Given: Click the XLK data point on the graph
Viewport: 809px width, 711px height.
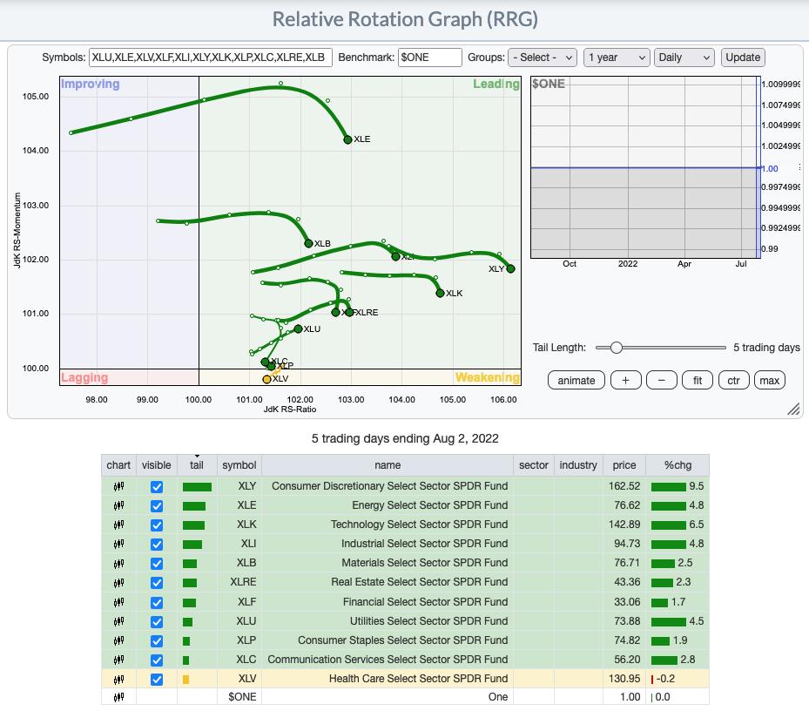Looking at the screenshot, I should [x=440, y=294].
